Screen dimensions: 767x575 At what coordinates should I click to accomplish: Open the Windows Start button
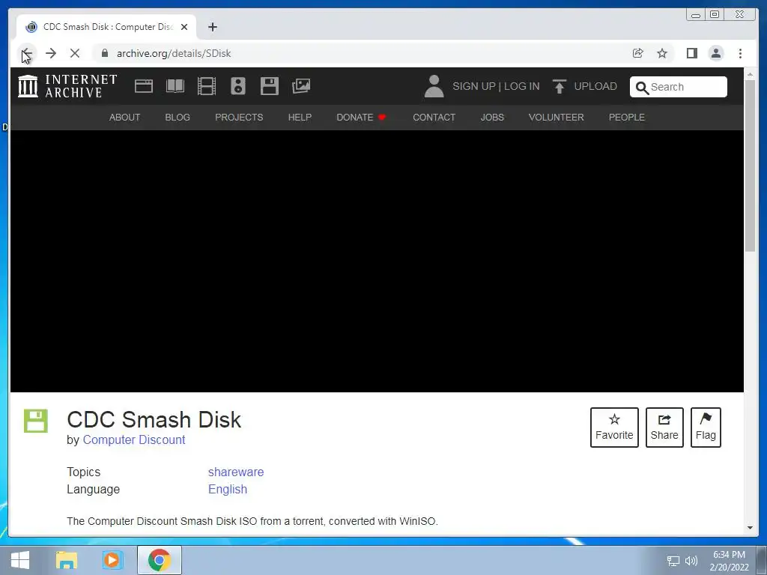(x=20, y=560)
